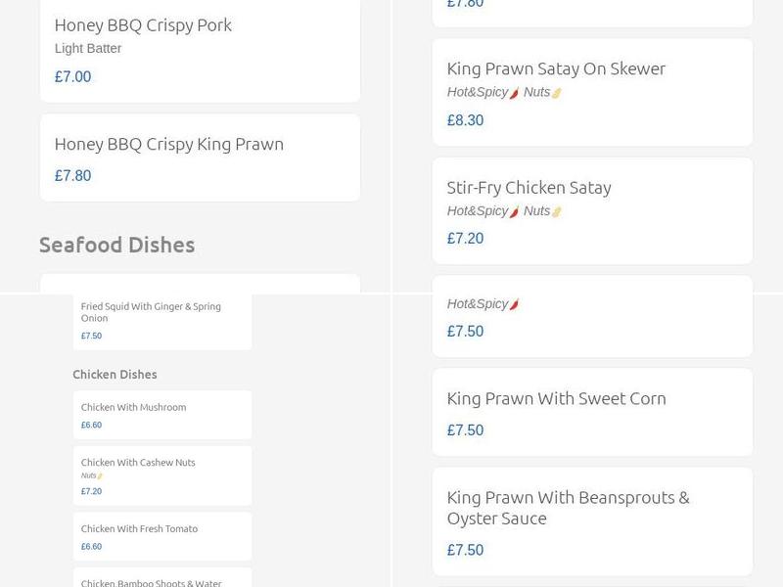Viewport: 783px width, 587px height.
Task: Click the Seafood Dishes section heading
Action: click(x=116, y=245)
